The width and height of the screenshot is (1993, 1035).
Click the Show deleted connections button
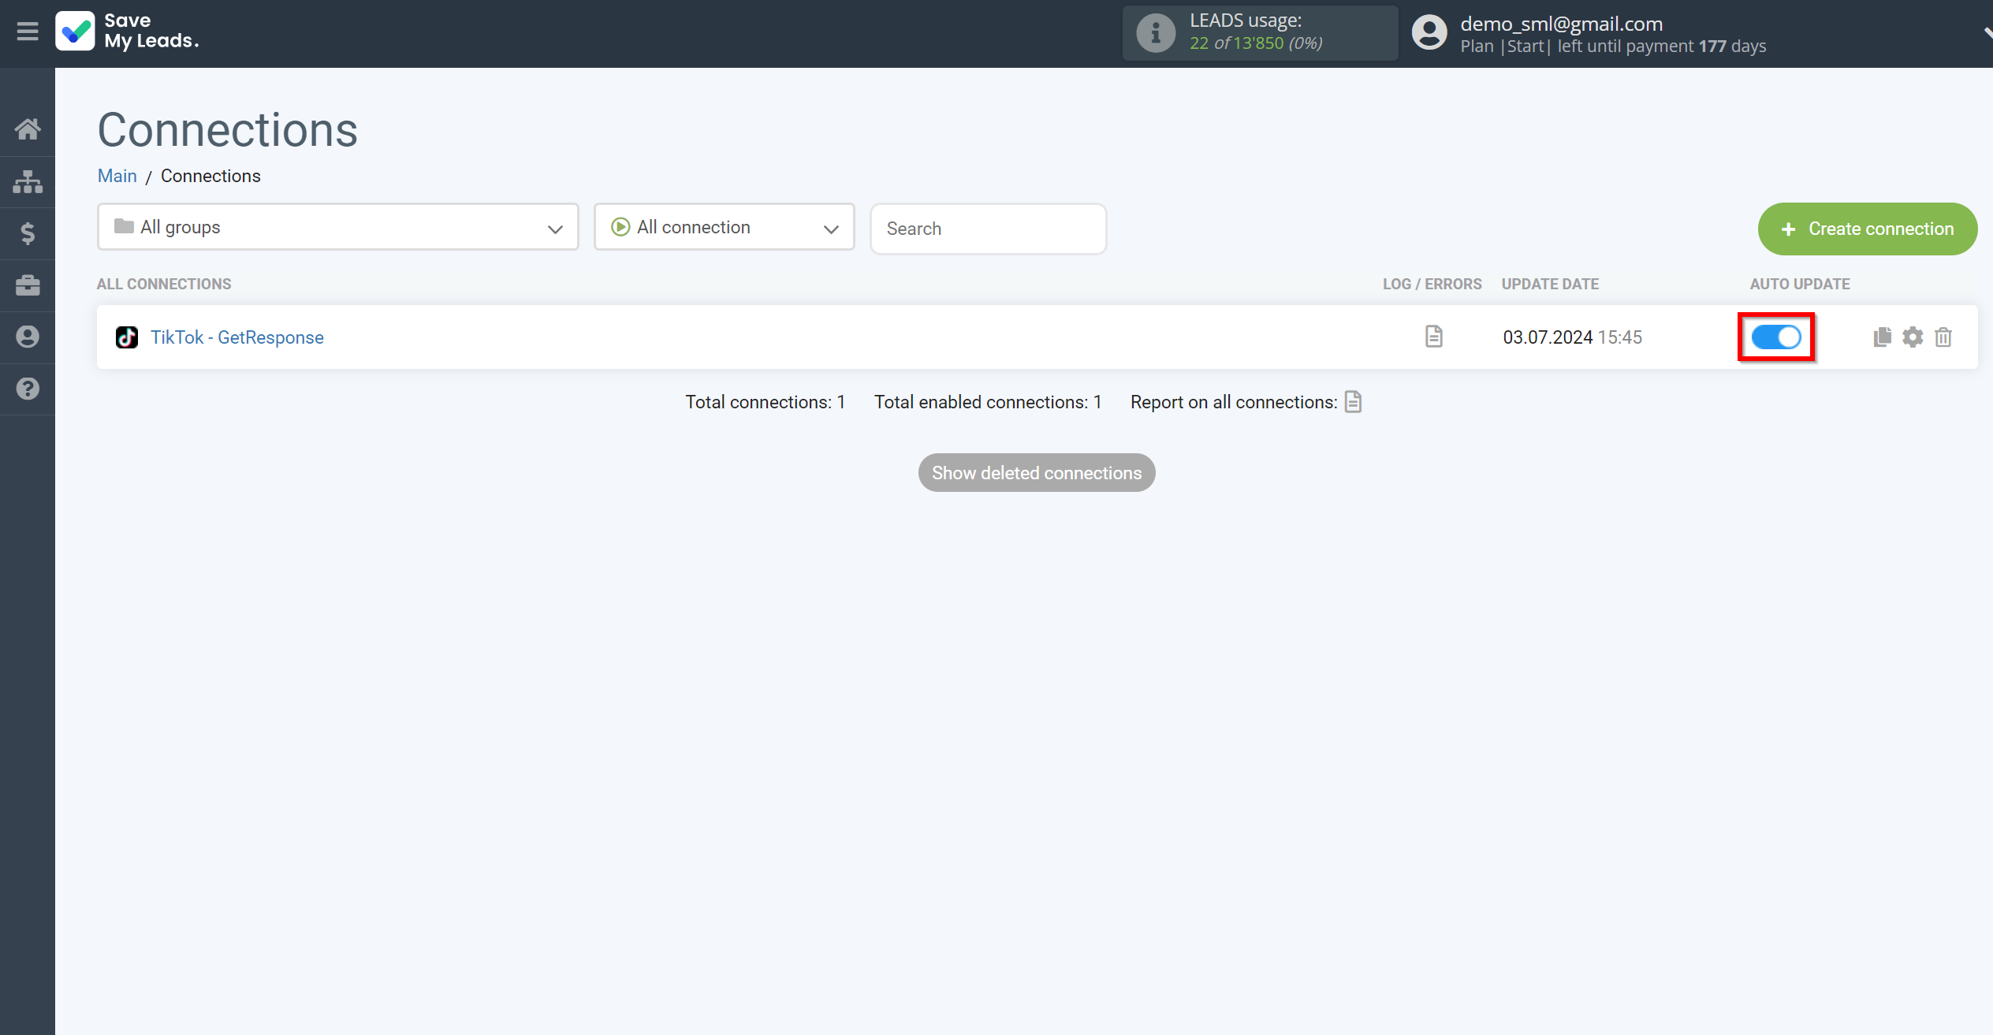(x=1036, y=472)
